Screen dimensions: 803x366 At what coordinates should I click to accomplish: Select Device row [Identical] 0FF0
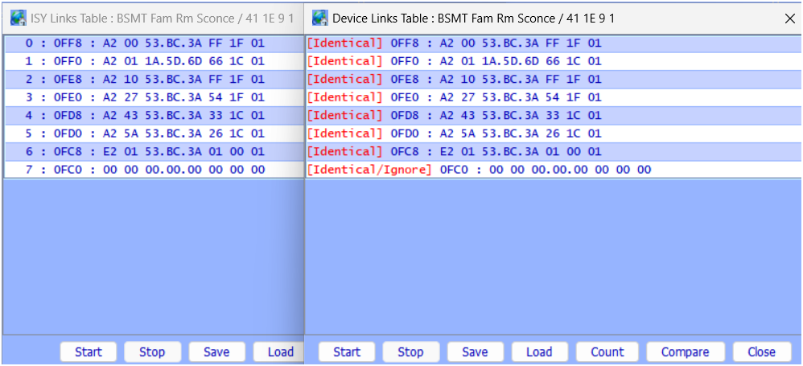(x=554, y=61)
